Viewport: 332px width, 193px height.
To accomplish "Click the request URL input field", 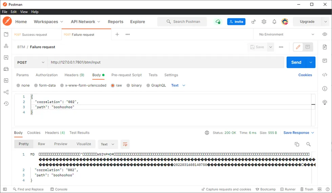I will 166,62.
